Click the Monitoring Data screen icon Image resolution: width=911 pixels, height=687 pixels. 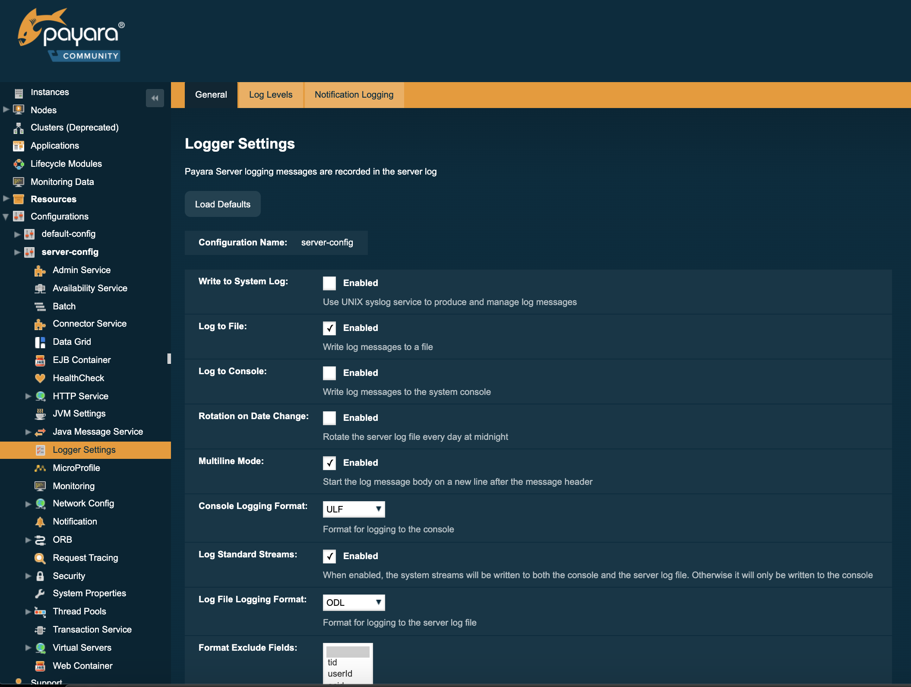tap(19, 181)
